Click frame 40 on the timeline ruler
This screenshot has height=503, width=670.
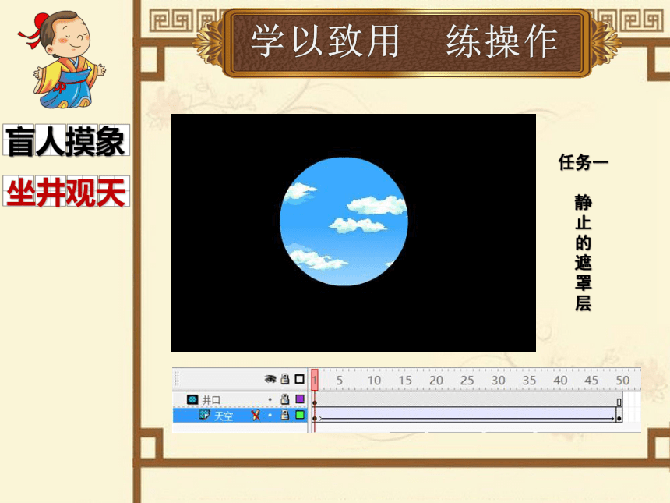pyautogui.click(x=560, y=381)
